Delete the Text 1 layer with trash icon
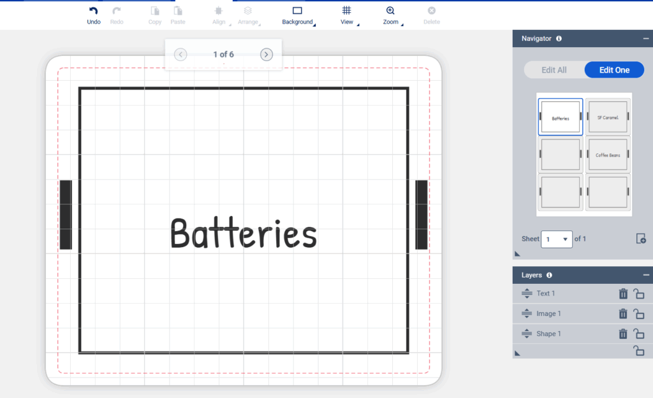 pyautogui.click(x=623, y=294)
